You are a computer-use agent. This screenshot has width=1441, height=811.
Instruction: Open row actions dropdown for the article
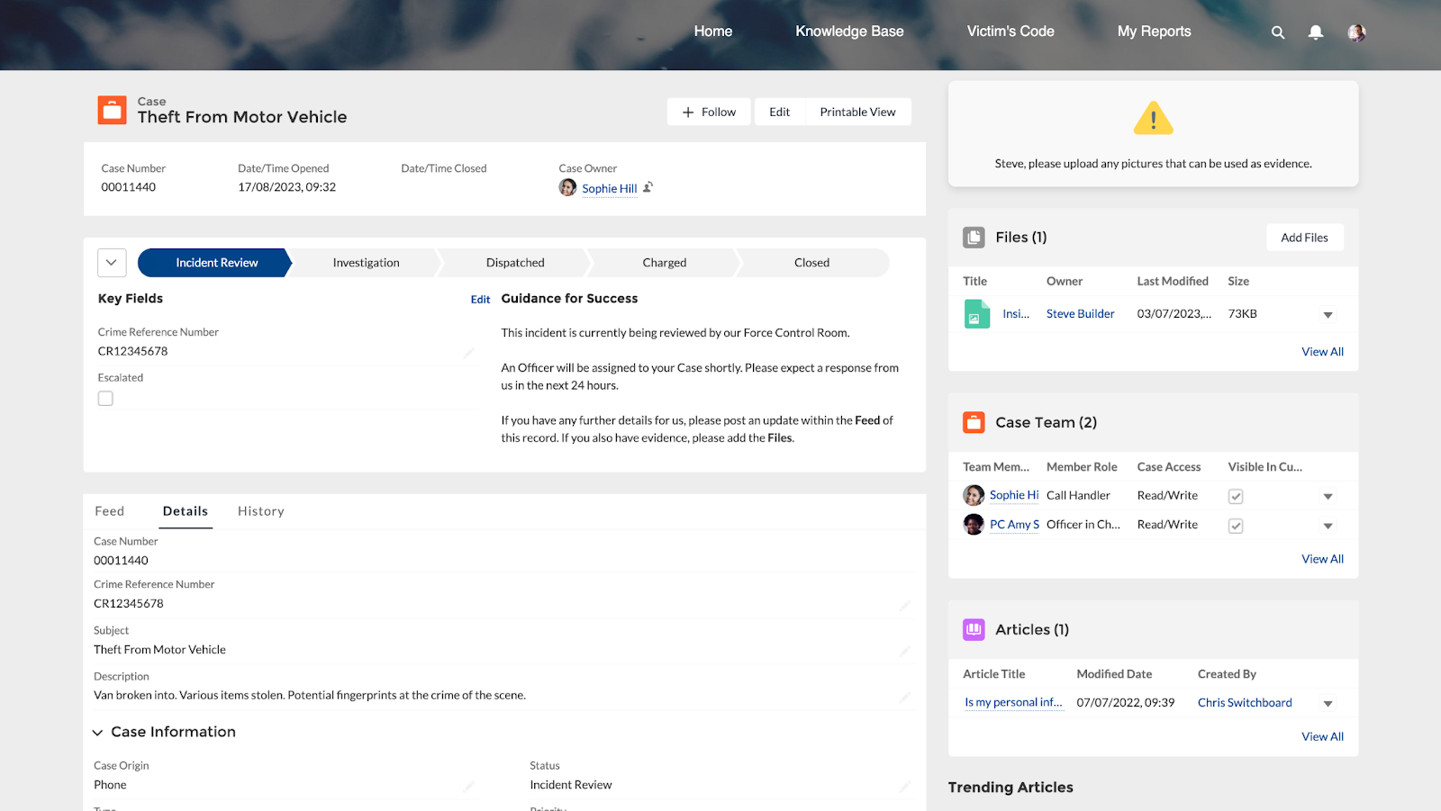[x=1328, y=704]
